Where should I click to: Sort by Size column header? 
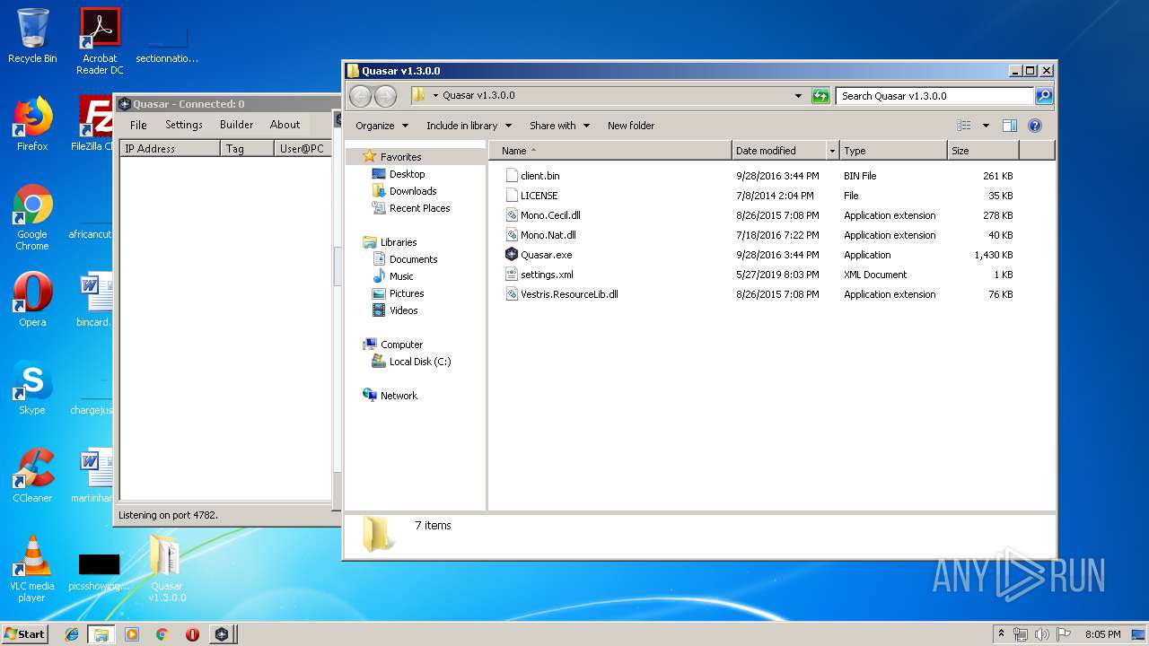pos(983,151)
